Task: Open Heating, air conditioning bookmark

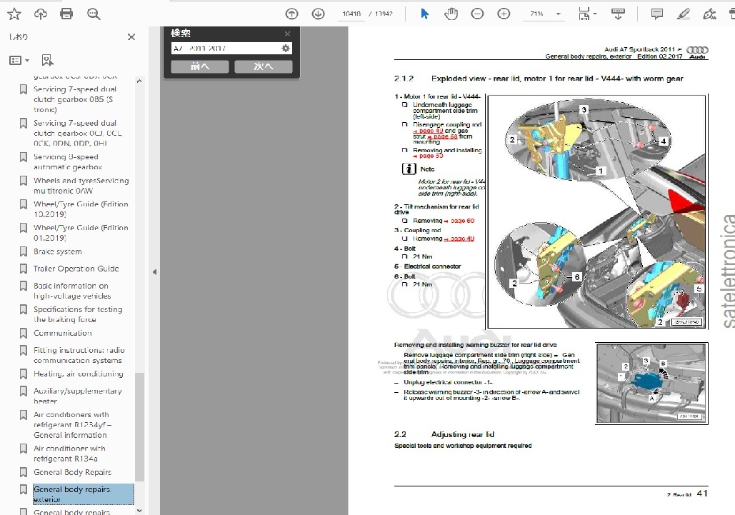Action: pyautogui.click(x=79, y=374)
